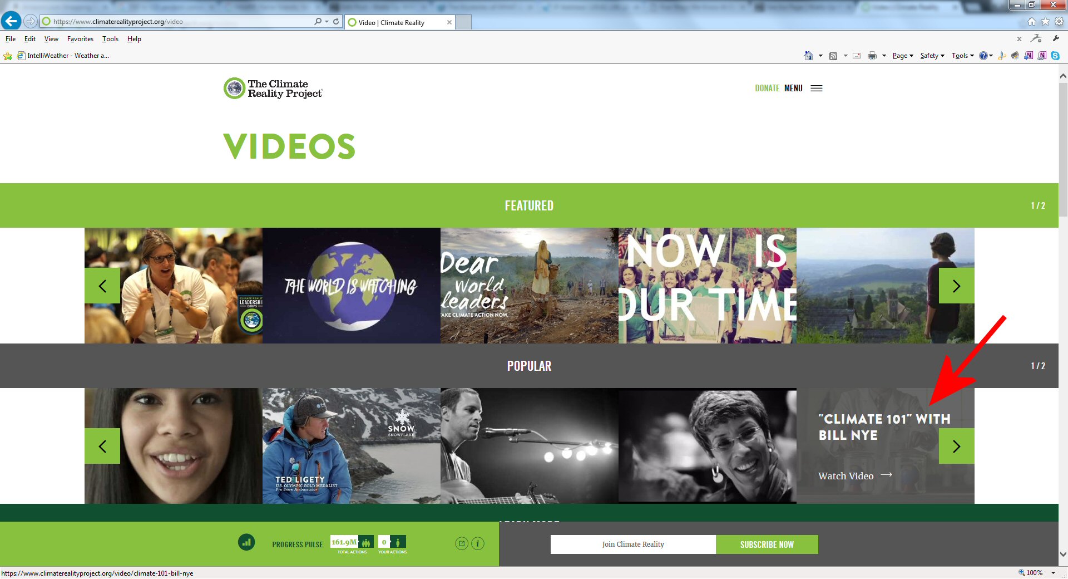This screenshot has width=1068, height=579.
Task: Open the IE settings gear icon
Action: point(1059,22)
